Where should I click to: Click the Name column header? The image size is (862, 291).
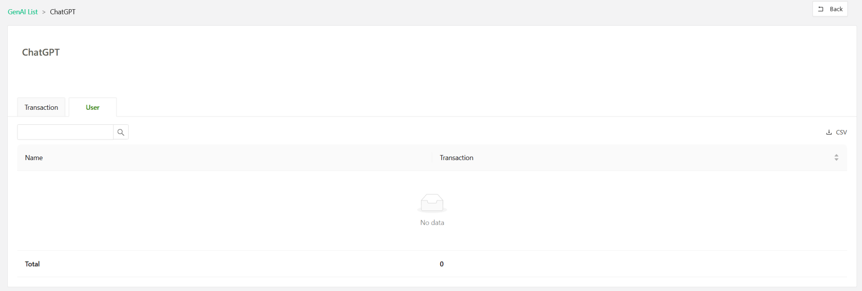(x=34, y=158)
